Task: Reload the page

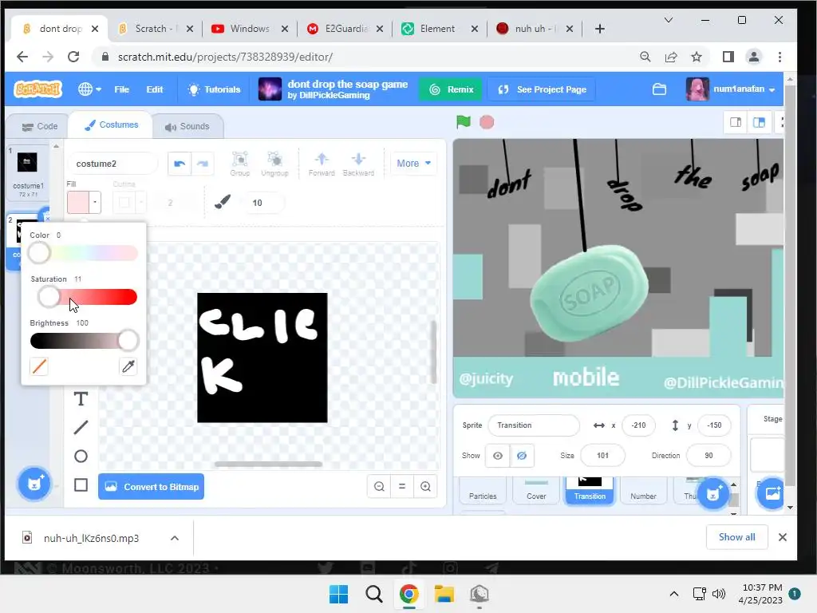Action: pyautogui.click(x=73, y=57)
